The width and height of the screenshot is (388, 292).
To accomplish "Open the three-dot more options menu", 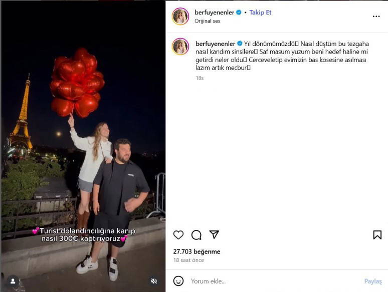I will click(x=376, y=16).
